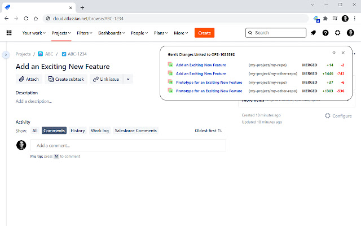This screenshot has height=226, width=361.
Task: Click the ABC-1234 issue type icon
Action: tap(64, 54)
